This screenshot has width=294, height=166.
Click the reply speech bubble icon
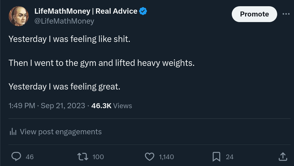(x=16, y=157)
